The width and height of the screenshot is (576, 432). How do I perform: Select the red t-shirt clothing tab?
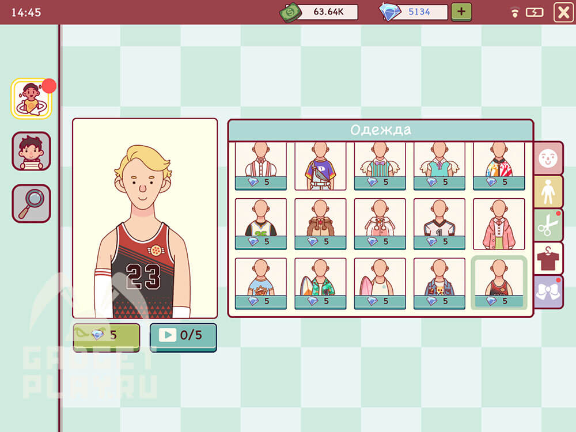tap(548, 259)
